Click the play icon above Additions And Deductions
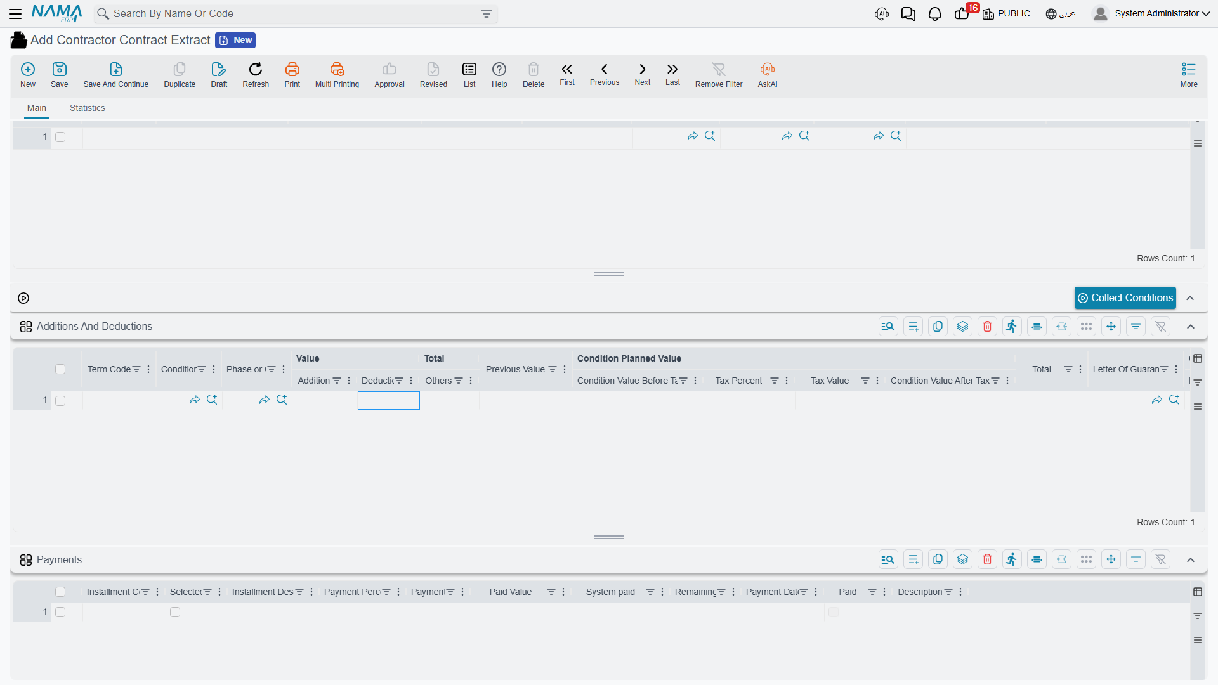The height and width of the screenshot is (685, 1218). (x=23, y=298)
